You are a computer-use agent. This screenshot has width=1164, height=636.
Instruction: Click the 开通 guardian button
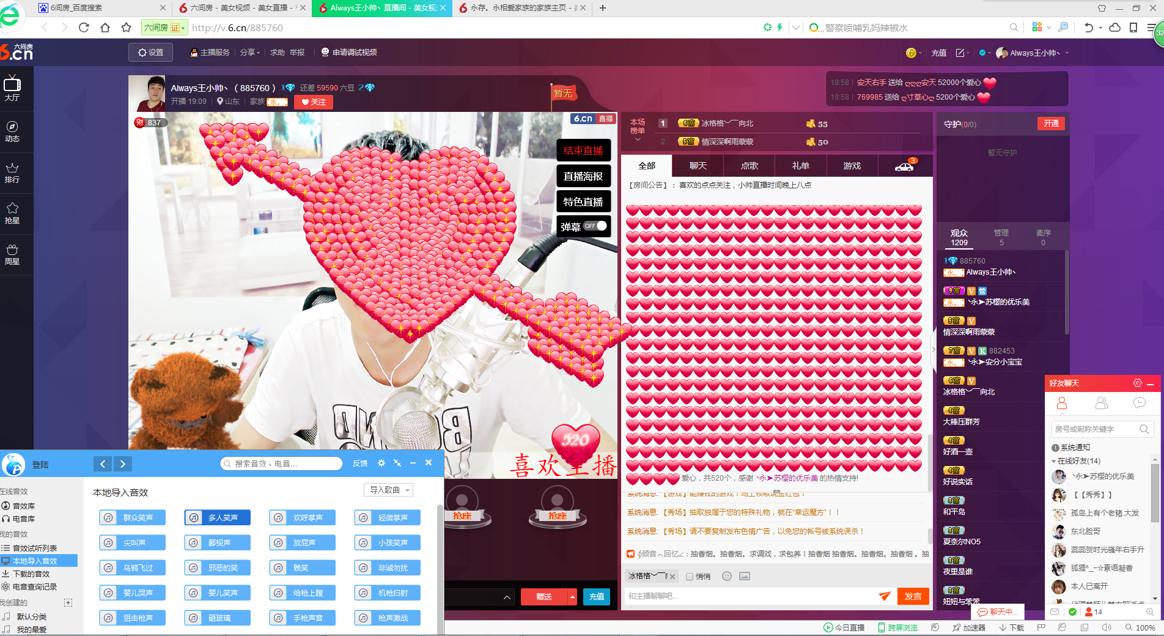coord(1051,124)
